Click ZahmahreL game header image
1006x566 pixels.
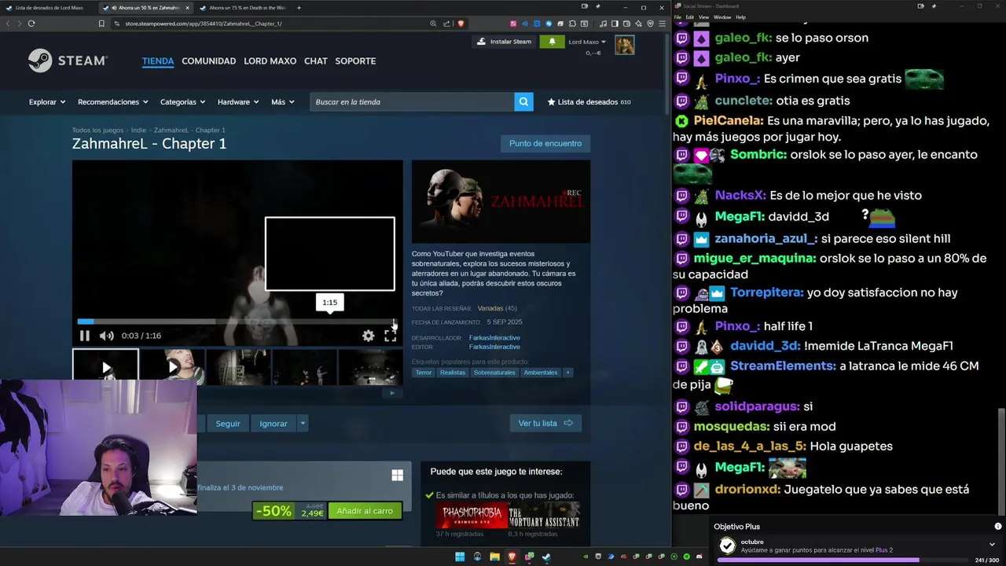coord(501,202)
